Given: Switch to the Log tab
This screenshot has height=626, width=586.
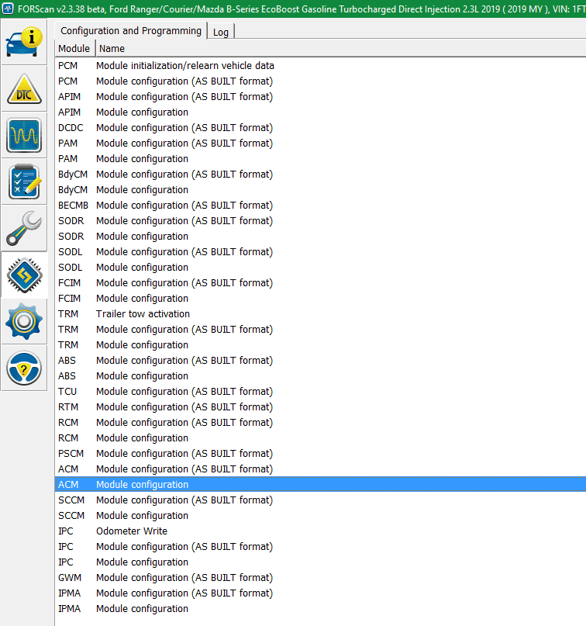Looking at the screenshot, I should coord(221,33).
